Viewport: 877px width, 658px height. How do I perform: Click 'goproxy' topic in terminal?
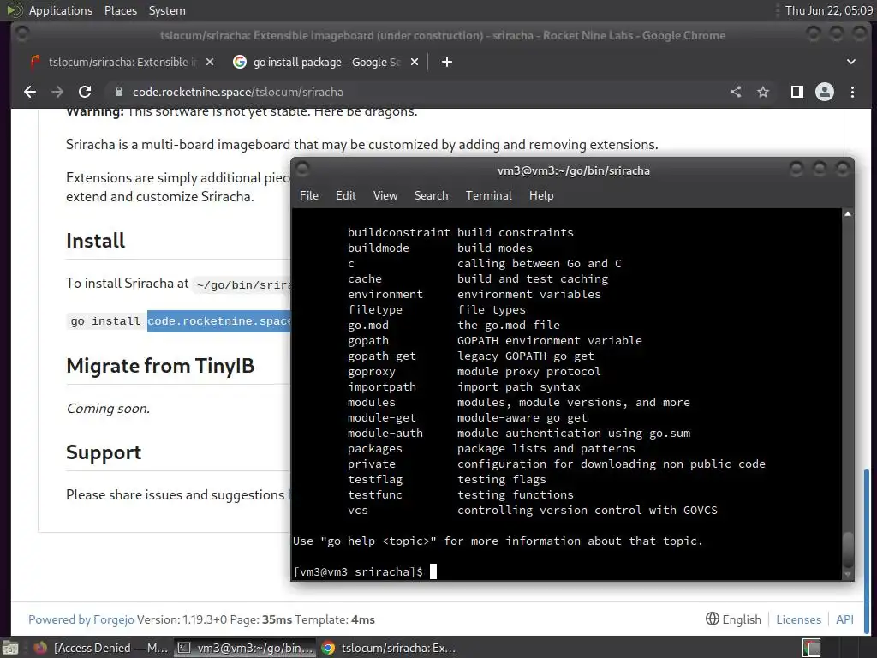tap(372, 372)
